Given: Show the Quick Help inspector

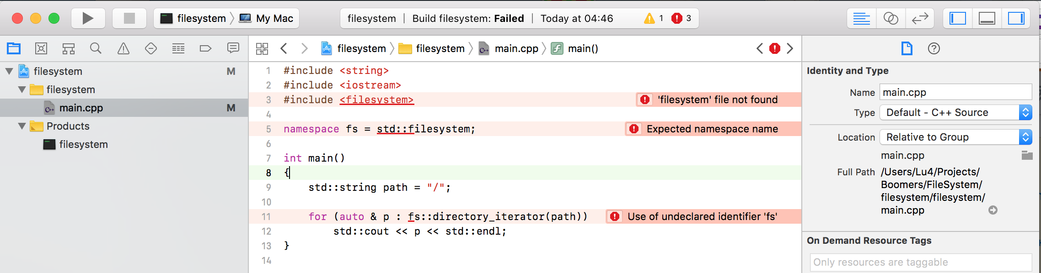Looking at the screenshot, I should point(934,48).
